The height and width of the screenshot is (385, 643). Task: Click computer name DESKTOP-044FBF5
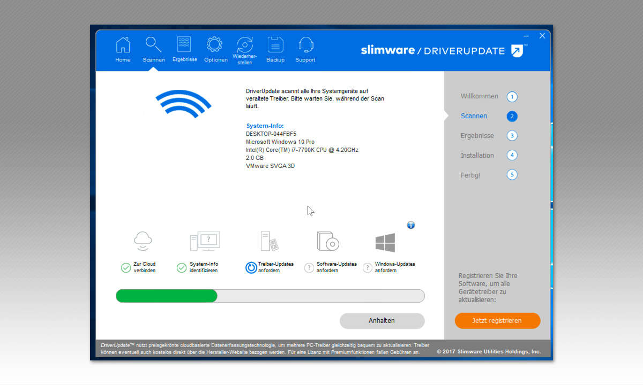(x=271, y=134)
